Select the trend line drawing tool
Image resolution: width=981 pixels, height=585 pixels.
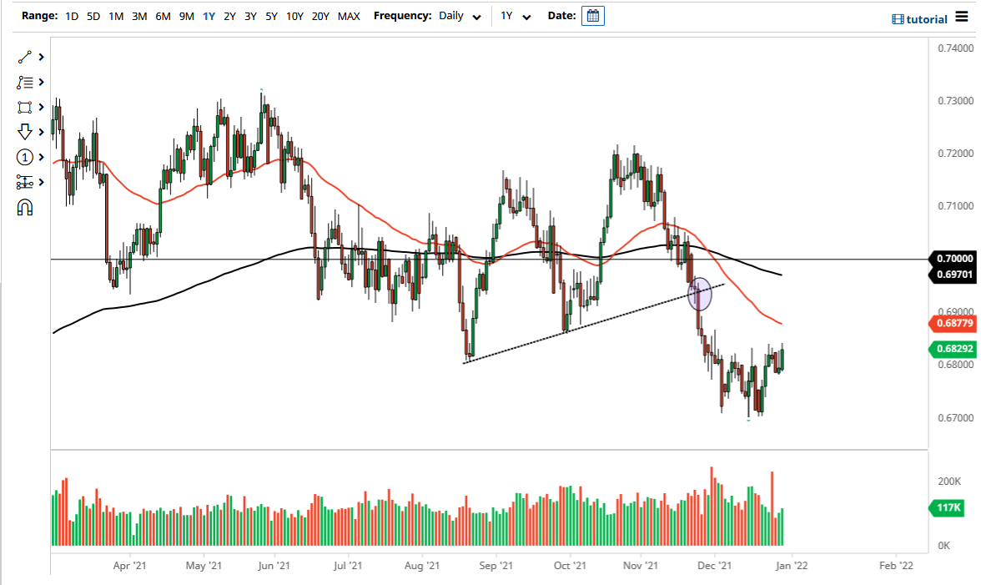point(24,57)
